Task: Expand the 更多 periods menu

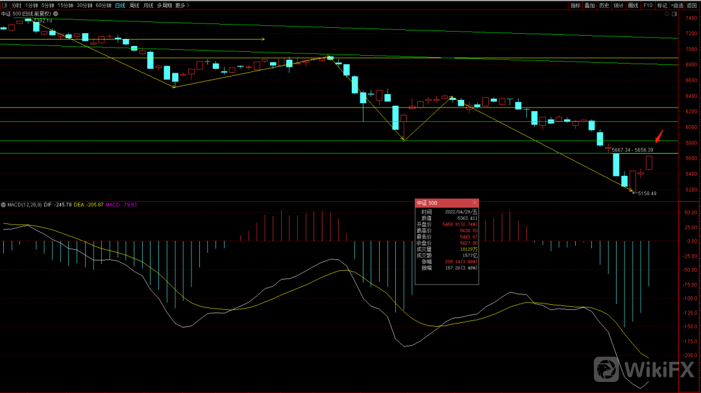Action: click(x=182, y=5)
